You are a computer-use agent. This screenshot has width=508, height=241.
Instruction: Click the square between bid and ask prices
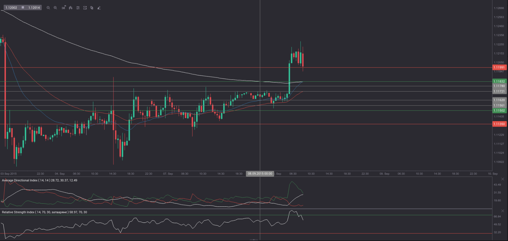(x=23, y=8)
